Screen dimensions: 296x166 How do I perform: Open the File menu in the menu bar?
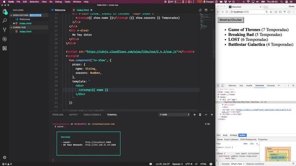click(x=18, y=2)
